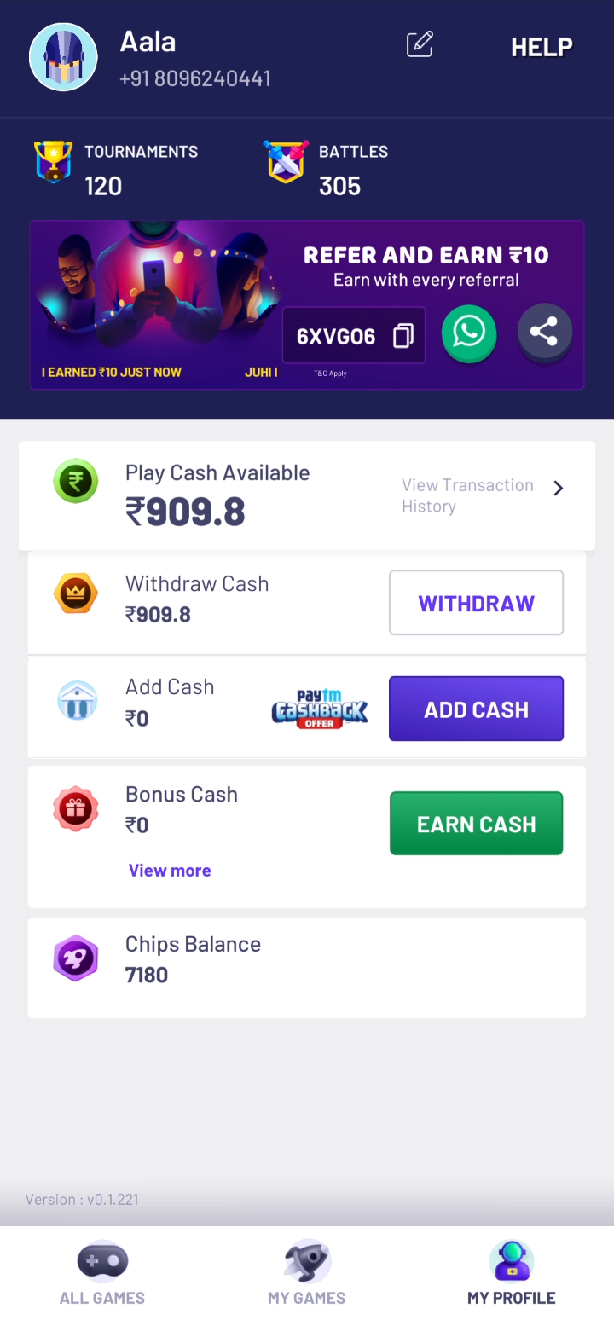Viewport: 614px width, 1320px height.
Task: Tap the Paytm Cashback Offer badge
Action: coord(320,709)
